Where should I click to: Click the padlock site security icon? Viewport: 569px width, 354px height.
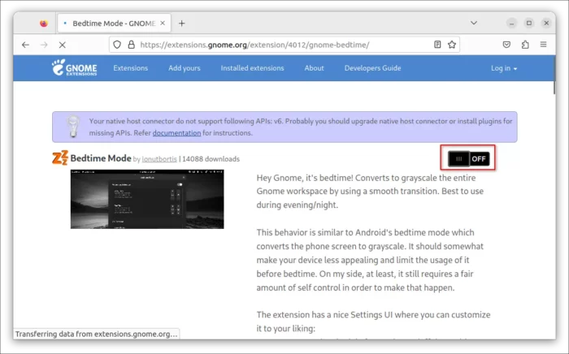[x=132, y=45]
